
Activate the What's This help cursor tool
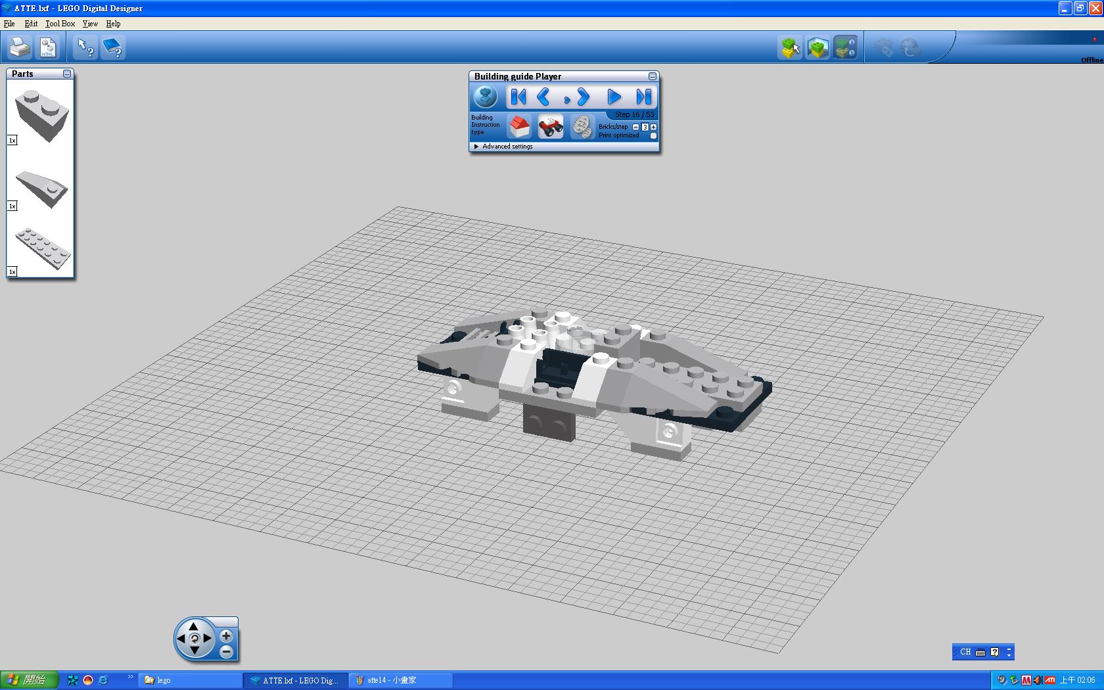coord(85,47)
